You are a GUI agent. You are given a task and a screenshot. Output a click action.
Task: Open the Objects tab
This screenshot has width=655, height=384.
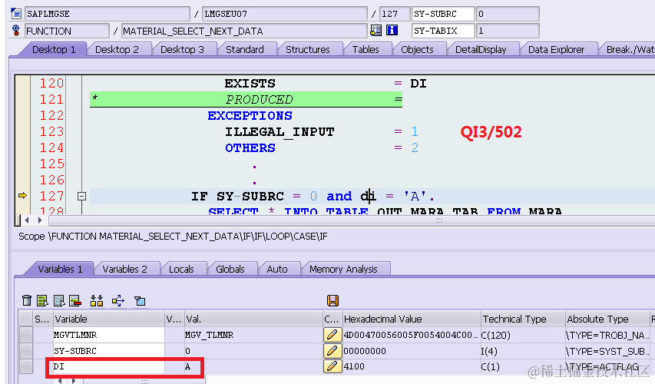pyautogui.click(x=417, y=49)
